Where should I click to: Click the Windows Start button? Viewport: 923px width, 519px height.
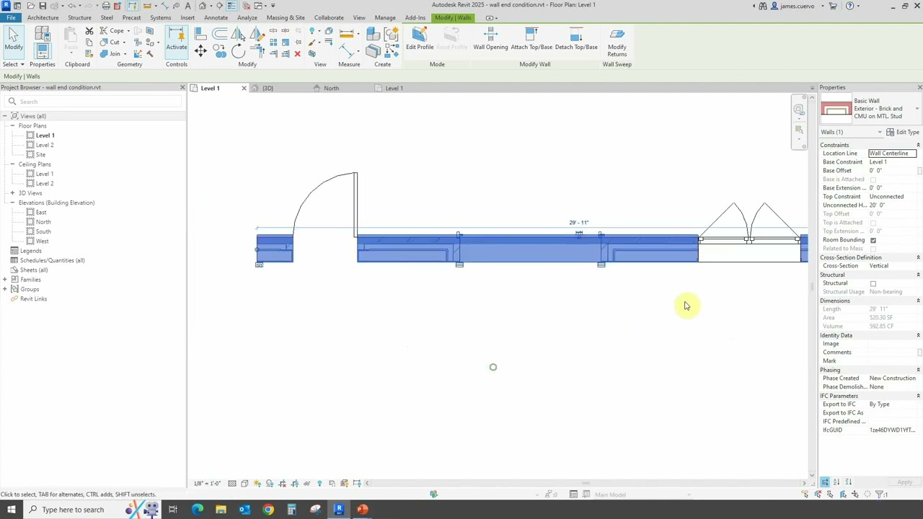coord(11,510)
